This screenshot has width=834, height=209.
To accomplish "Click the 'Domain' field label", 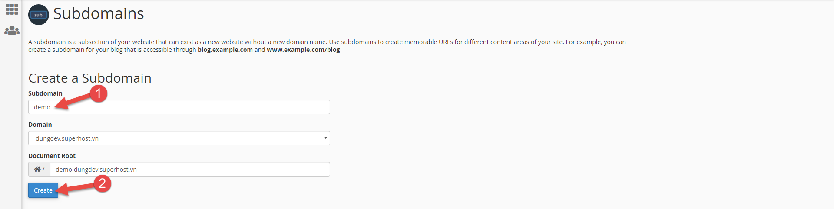I will click(x=40, y=125).
